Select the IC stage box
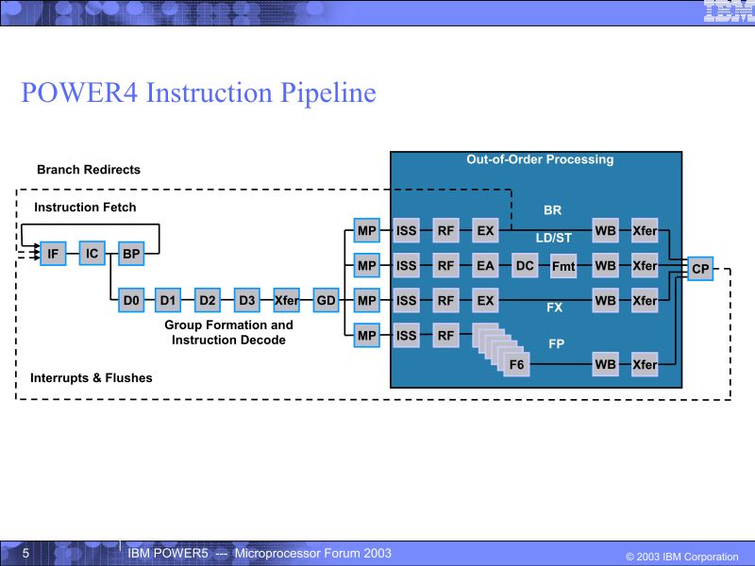This screenshot has height=566, width=755. [92, 254]
